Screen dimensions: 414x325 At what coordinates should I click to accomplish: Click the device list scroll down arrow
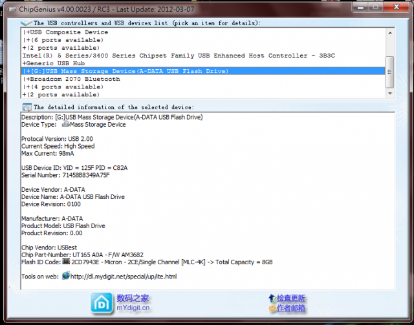click(390, 94)
